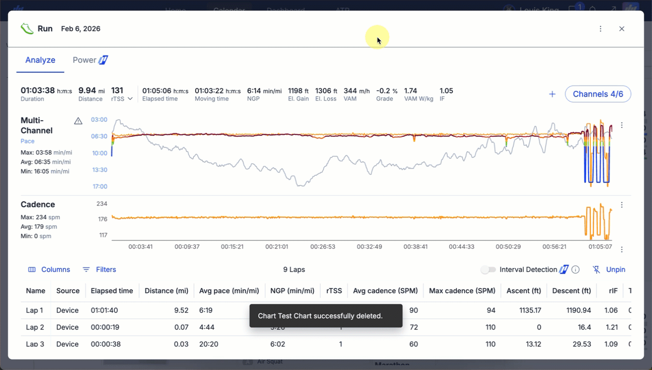Click the Pace channel label link
This screenshot has height=370, width=652.
click(x=28, y=141)
